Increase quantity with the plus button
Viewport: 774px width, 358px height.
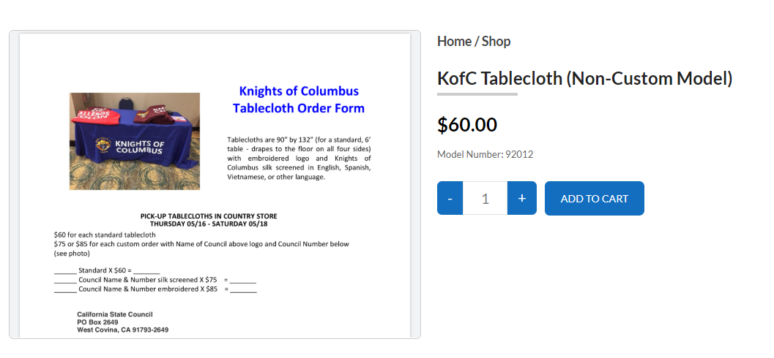pyautogui.click(x=521, y=199)
